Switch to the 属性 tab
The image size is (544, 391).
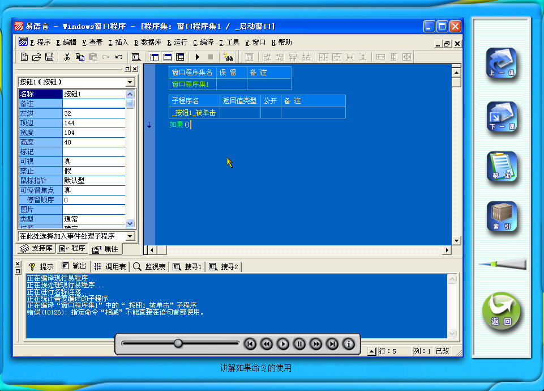pyautogui.click(x=105, y=249)
